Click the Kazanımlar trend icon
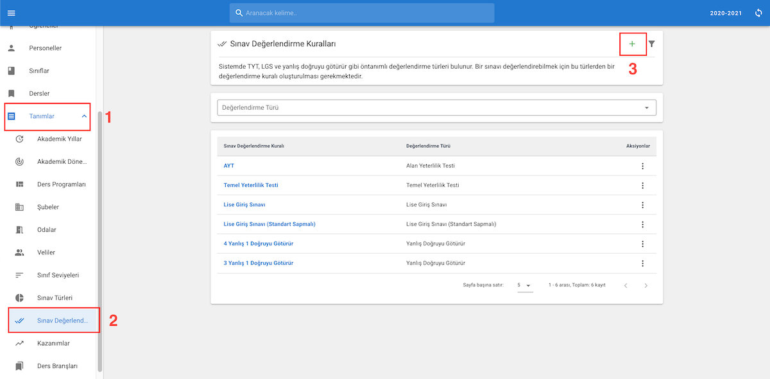 click(x=20, y=344)
